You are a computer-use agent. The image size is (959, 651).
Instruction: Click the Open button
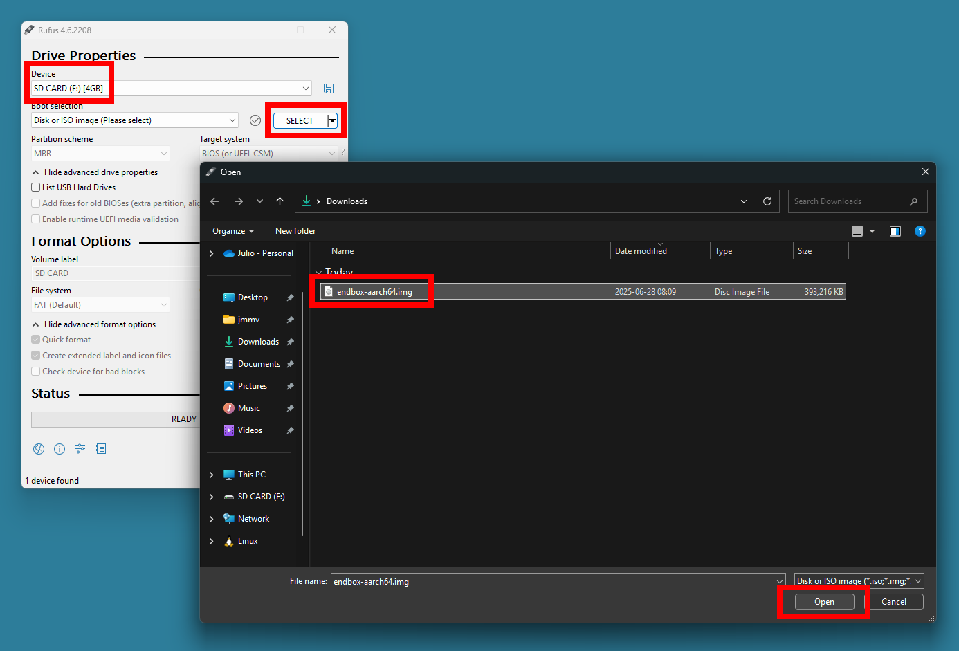point(824,602)
